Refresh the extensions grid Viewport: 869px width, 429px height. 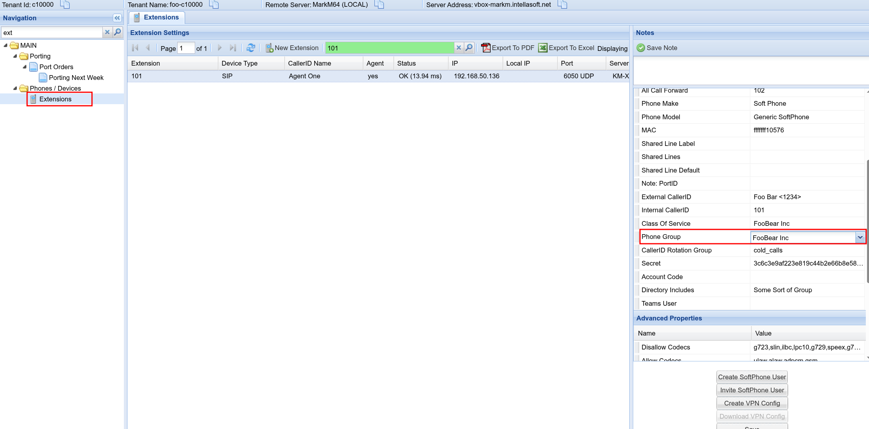click(251, 48)
